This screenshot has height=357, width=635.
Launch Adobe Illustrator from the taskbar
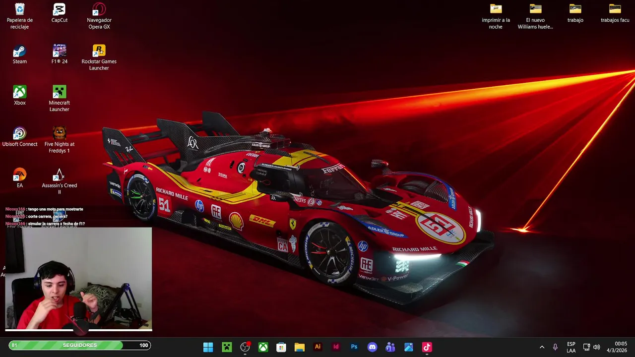click(x=317, y=347)
